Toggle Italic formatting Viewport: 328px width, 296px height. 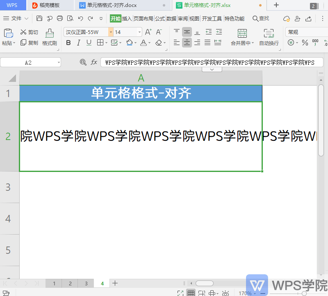[x=78, y=43]
